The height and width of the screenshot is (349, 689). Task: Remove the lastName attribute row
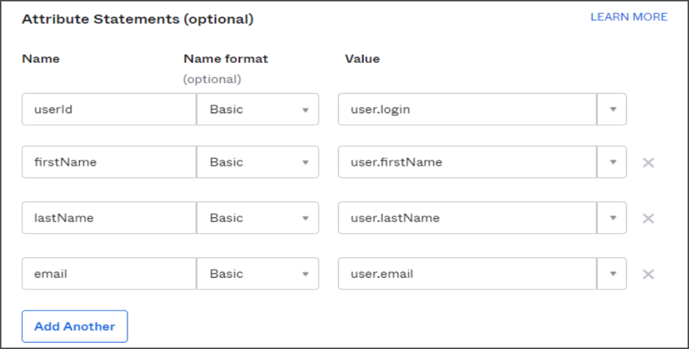coord(648,218)
